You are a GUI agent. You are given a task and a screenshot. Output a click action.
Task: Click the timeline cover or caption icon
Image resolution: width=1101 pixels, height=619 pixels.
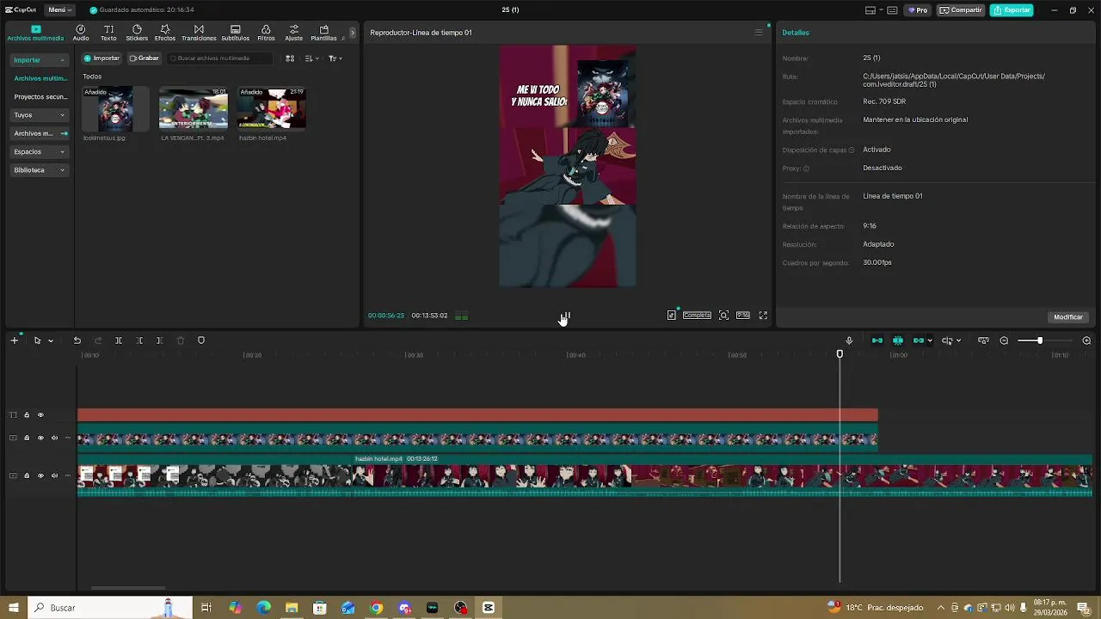[x=983, y=340]
